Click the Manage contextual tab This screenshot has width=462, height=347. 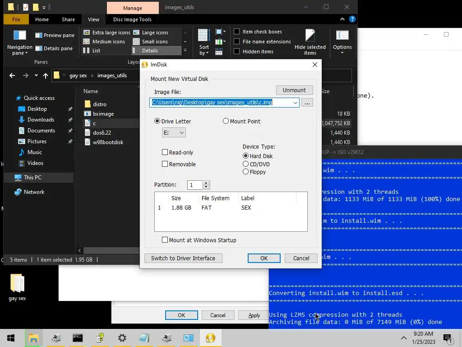(x=133, y=8)
